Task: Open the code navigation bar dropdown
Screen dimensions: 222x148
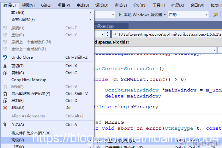Action: pos(215,50)
